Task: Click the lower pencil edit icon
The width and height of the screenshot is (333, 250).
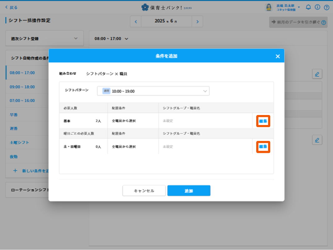Action: click(317, 140)
